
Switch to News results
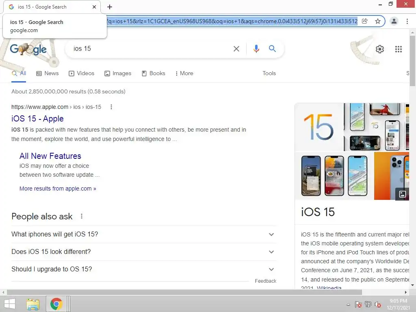click(x=48, y=74)
